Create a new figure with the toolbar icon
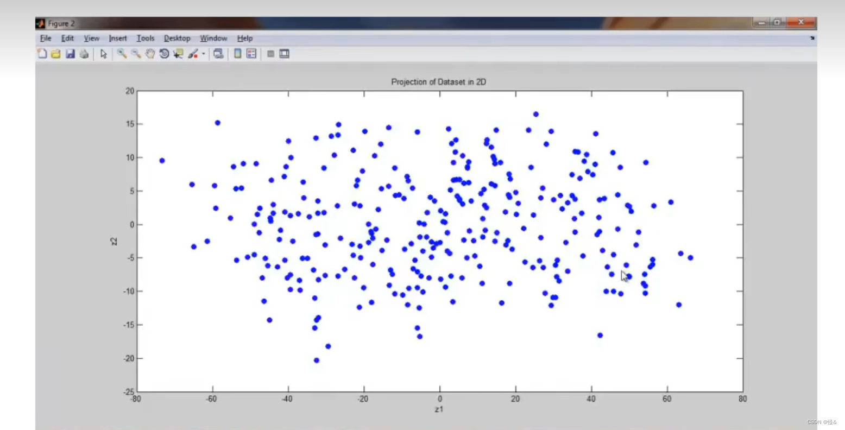This screenshot has height=430, width=845. click(x=42, y=54)
